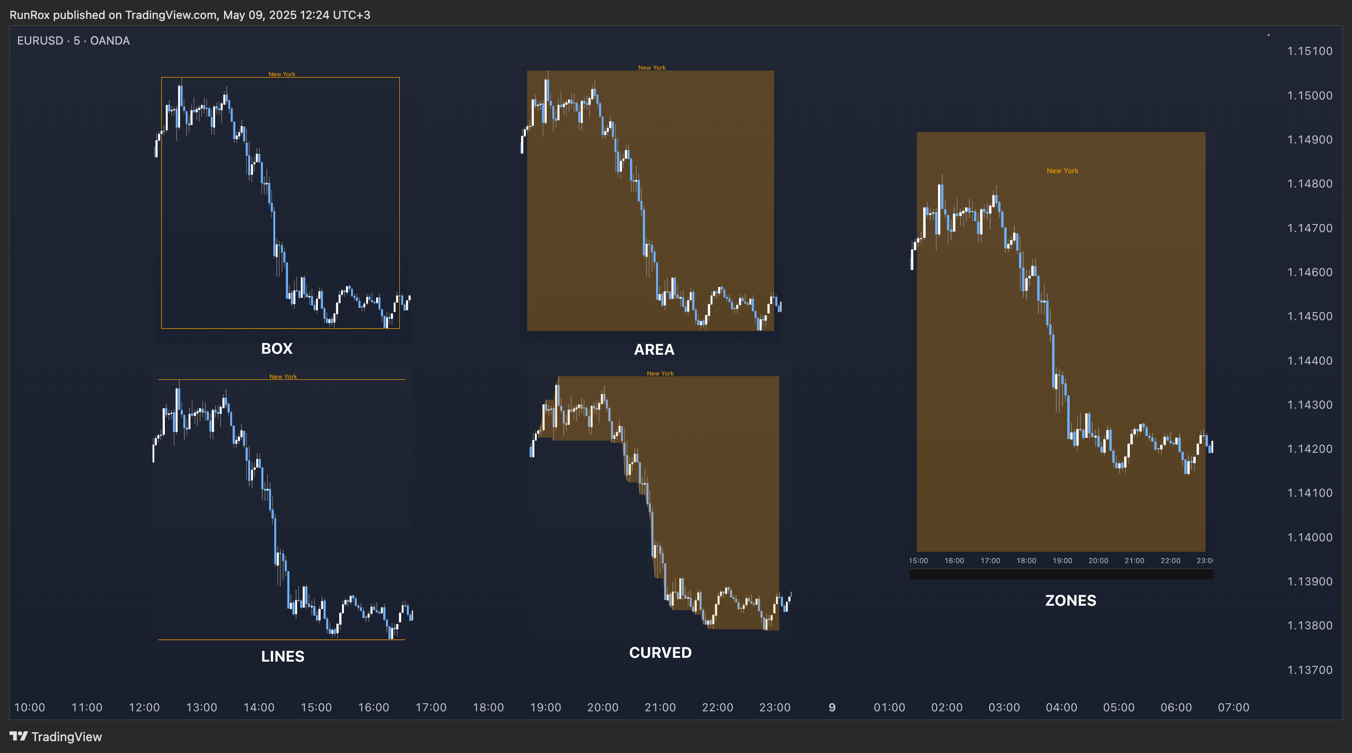The width and height of the screenshot is (1352, 753).
Task: Click New York label inside the ZONES session
Action: coord(1062,170)
